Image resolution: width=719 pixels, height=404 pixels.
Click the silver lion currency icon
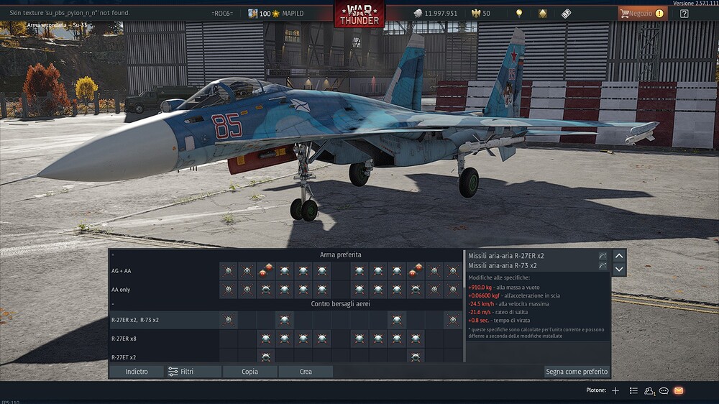418,13
